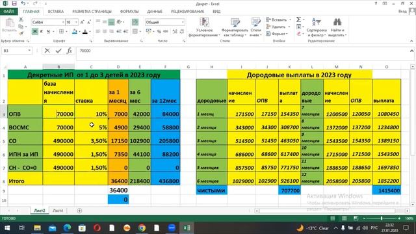Open the Find and Select dropdown

(337, 27)
